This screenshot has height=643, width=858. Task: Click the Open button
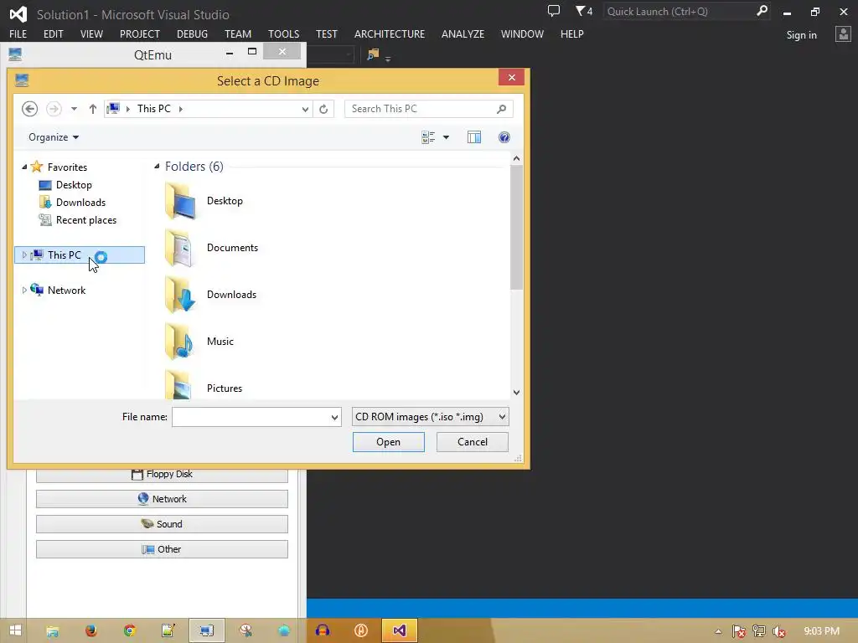pyautogui.click(x=389, y=442)
